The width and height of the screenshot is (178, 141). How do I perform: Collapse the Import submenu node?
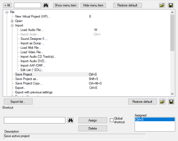click(12, 26)
